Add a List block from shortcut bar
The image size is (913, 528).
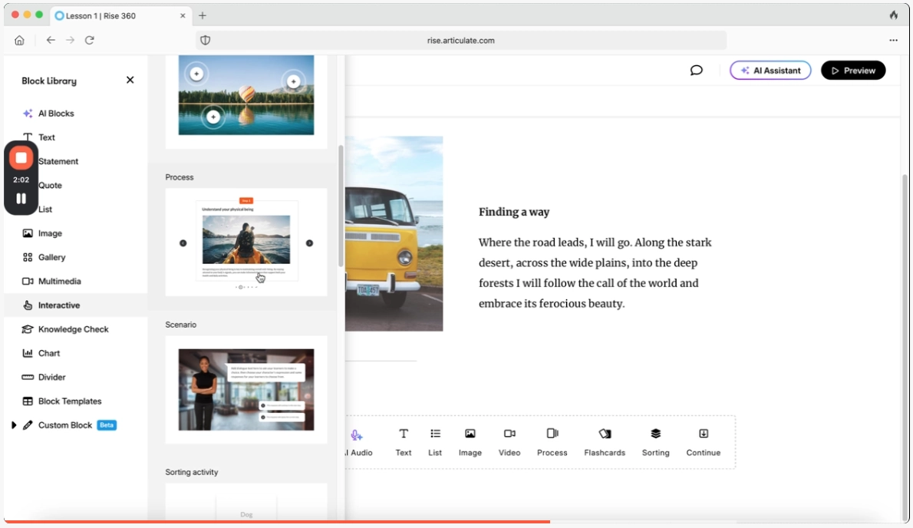click(435, 442)
